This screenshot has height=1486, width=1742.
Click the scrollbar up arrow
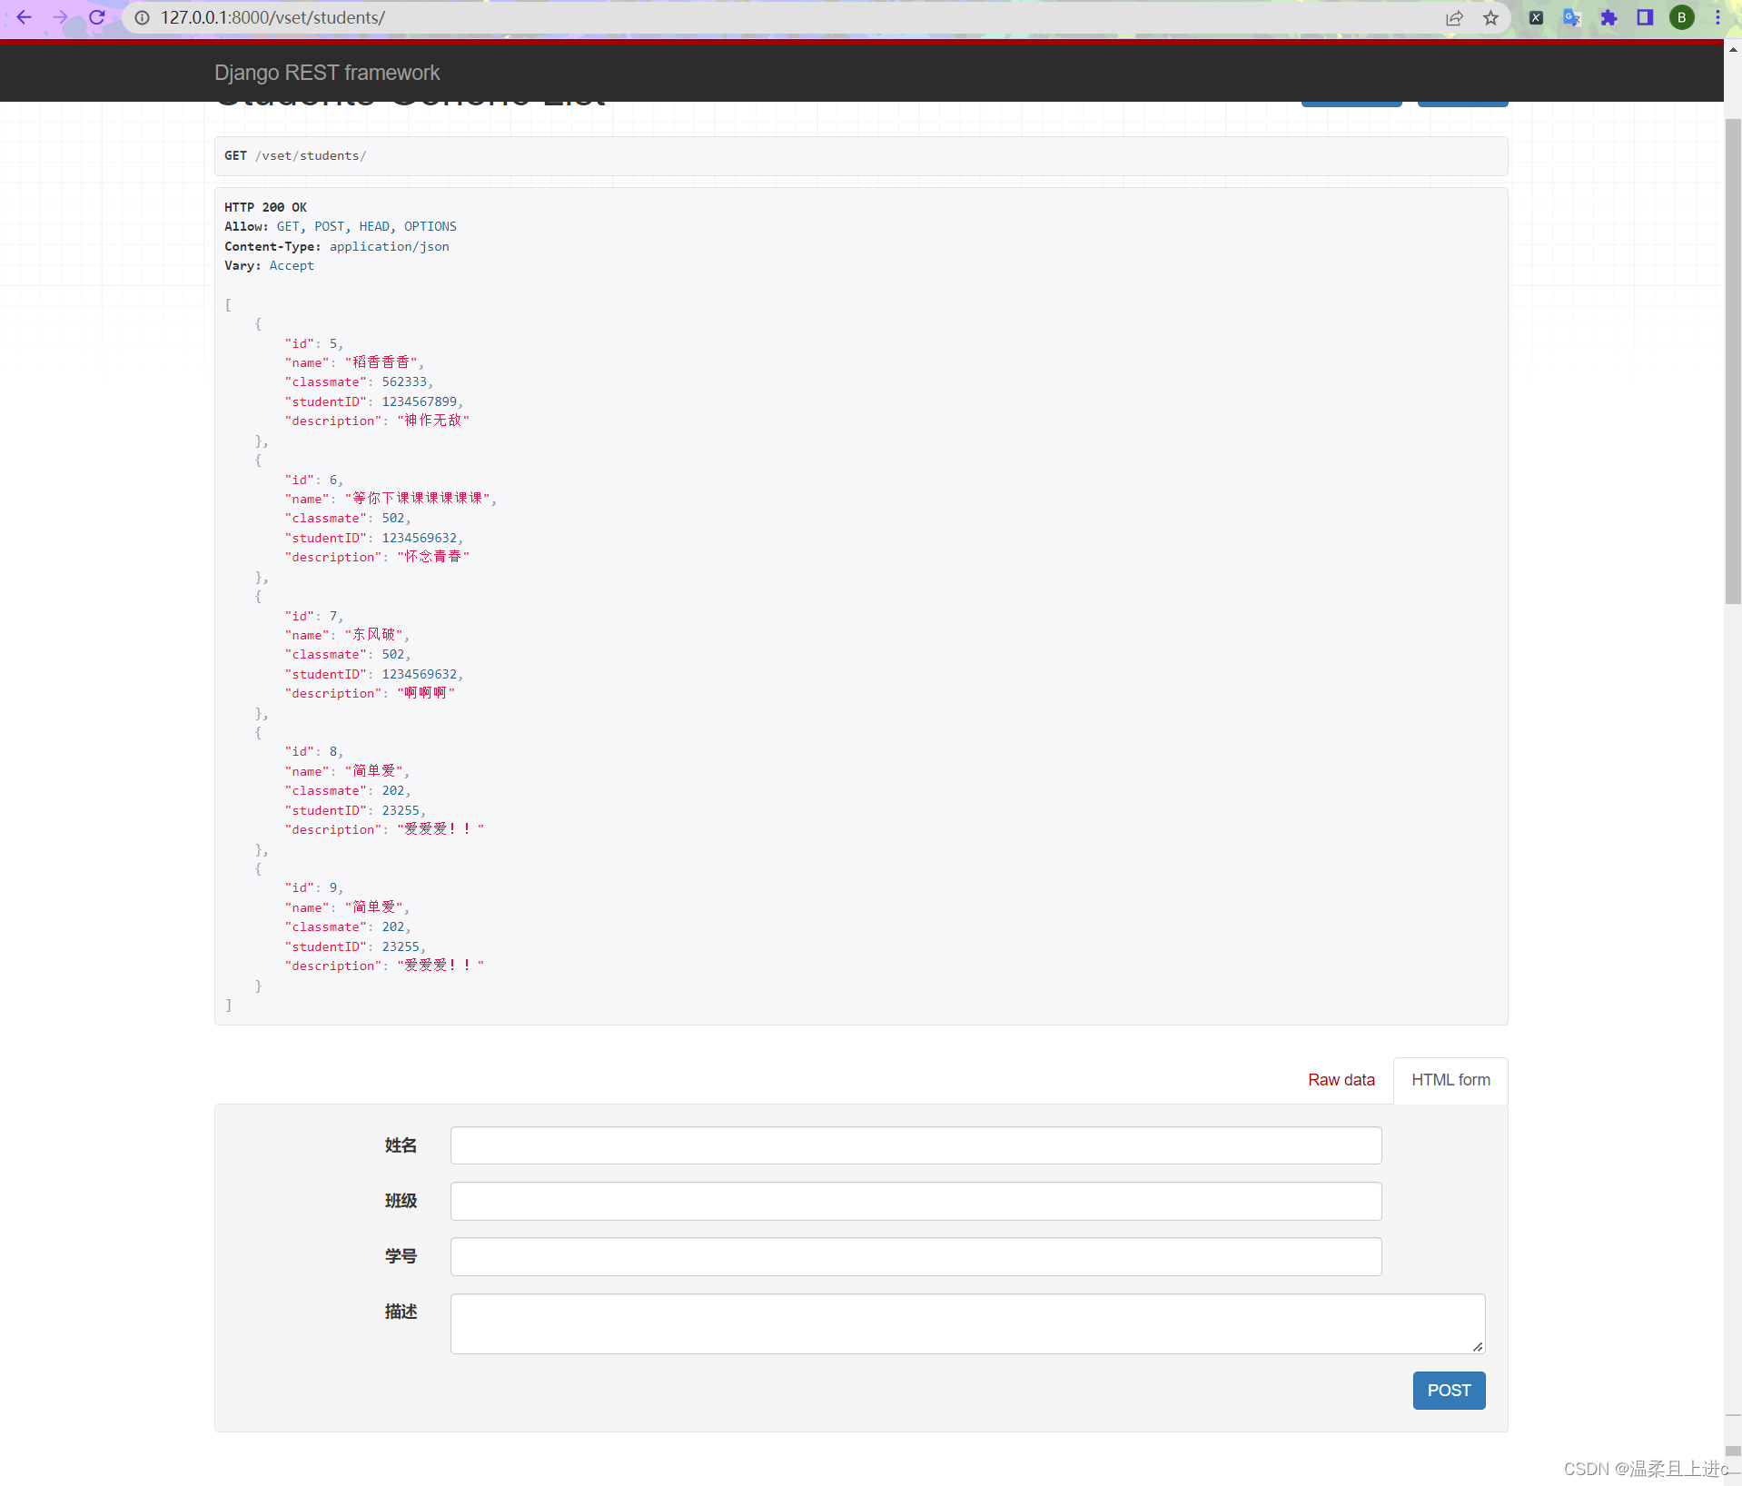pos(1733,49)
